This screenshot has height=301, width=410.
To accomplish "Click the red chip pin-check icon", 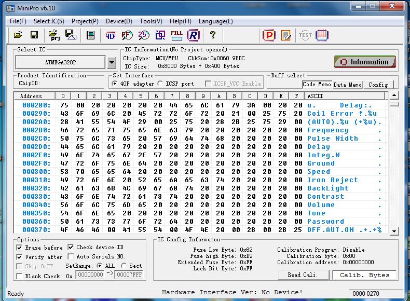I will tap(322, 35).
